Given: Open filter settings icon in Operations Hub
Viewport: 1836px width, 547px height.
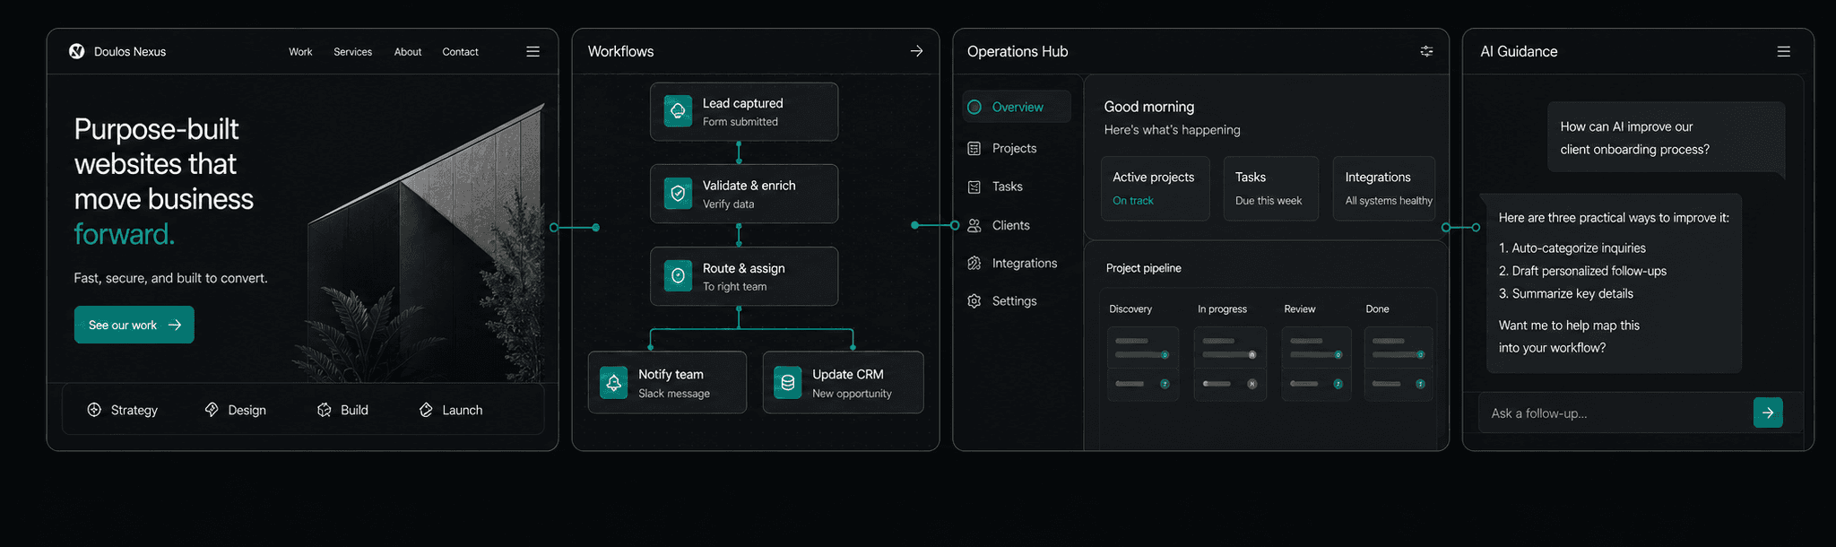Looking at the screenshot, I should pyautogui.click(x=1426, y=51).
